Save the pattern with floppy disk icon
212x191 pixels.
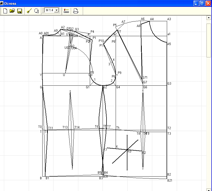(x=20, y=11)
